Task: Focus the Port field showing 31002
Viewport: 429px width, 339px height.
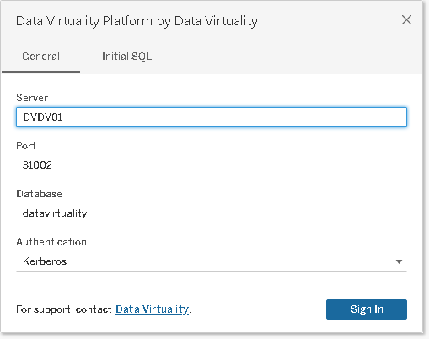Action: 212,165
